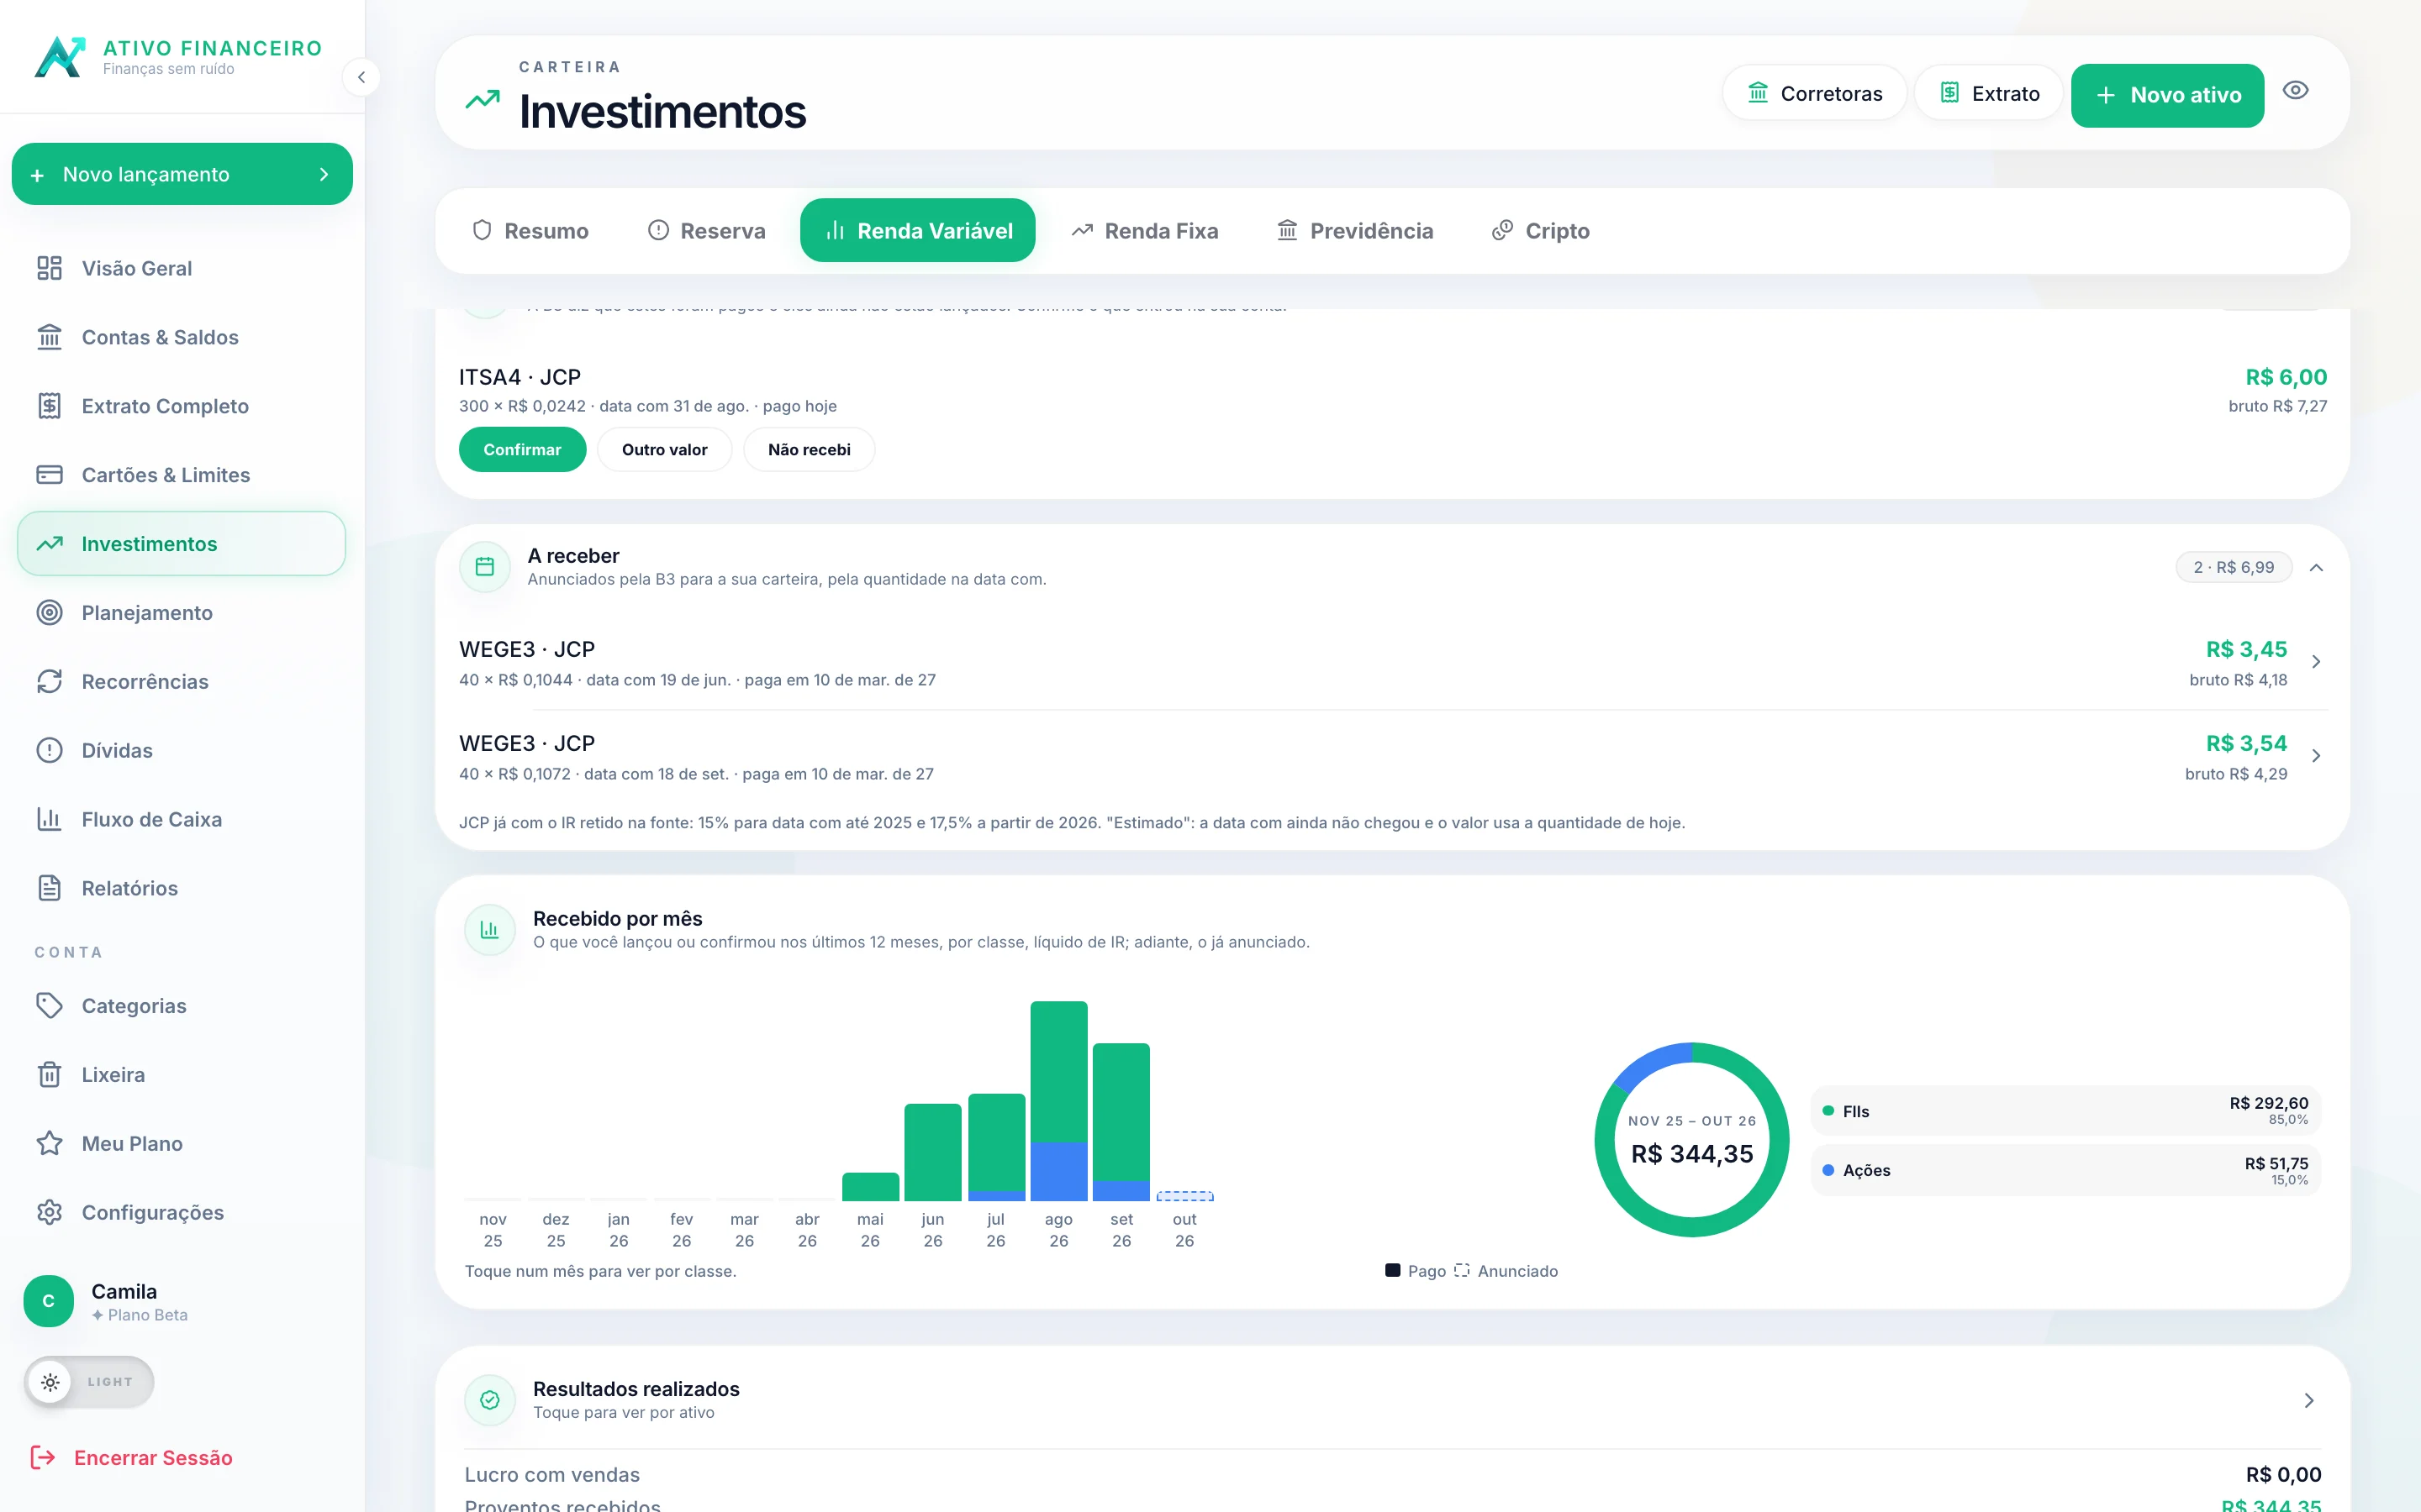
Task: Open Configurações gear icon
Action: click(x=49, y=1212)
